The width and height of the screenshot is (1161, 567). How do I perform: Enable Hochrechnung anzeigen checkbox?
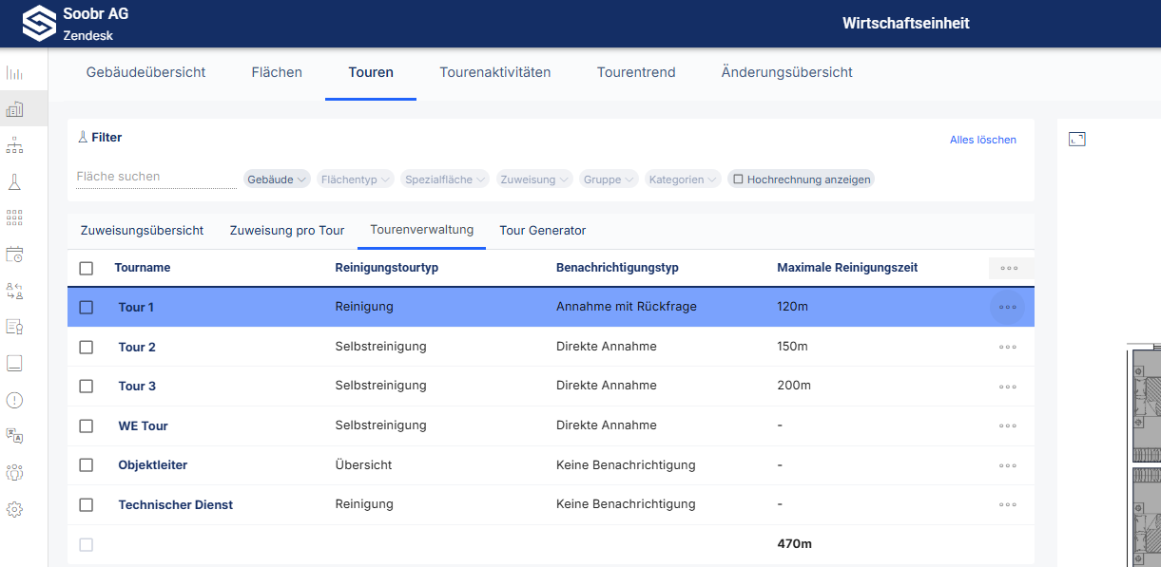point(738,180)
